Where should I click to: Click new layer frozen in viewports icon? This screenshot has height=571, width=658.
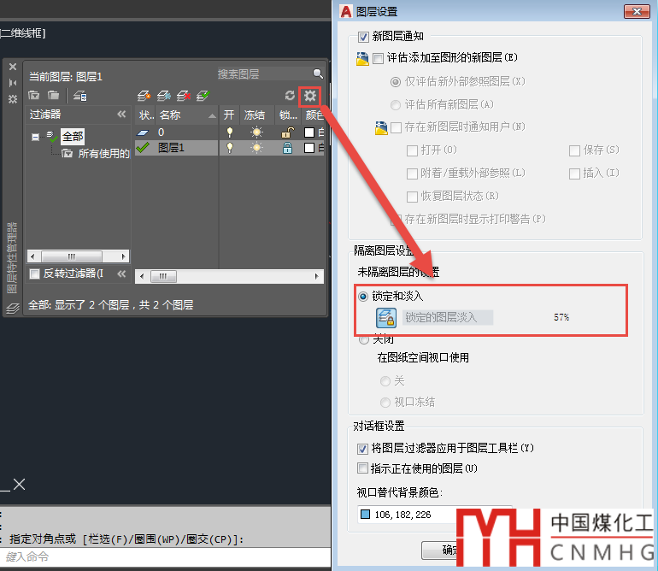164,96
